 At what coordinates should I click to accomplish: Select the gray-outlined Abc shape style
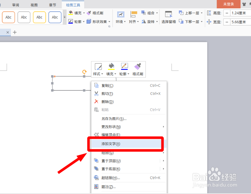click(24, 17)
